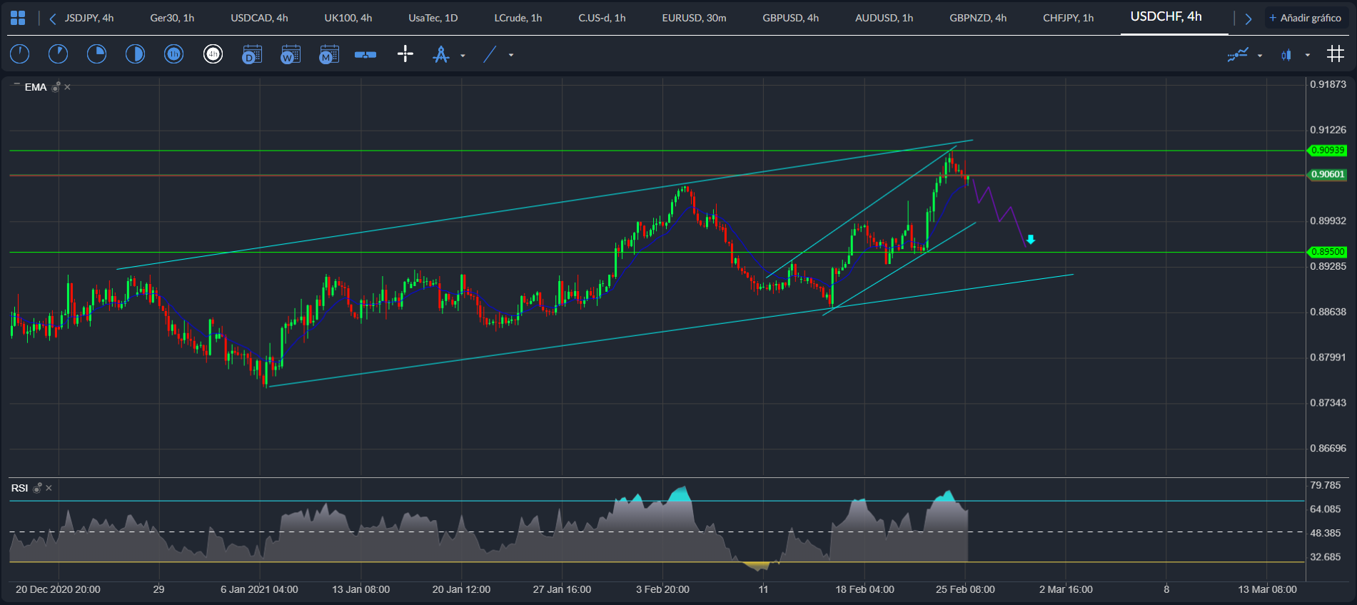Image resolution: width=1357 pixels, height=605 pixels.
Task: Select the 0.89500 green price level label
Action: pos(1327,252)
